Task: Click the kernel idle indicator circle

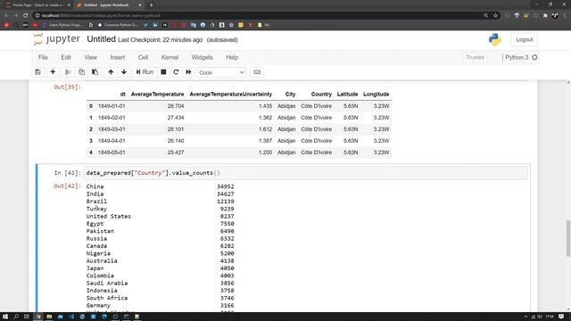Action: tap(534, 57)
